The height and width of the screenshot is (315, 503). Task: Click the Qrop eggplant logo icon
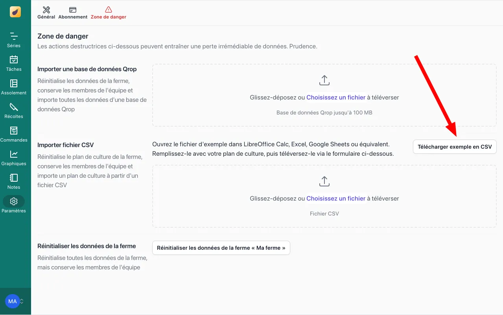click(x=15, y=12)
